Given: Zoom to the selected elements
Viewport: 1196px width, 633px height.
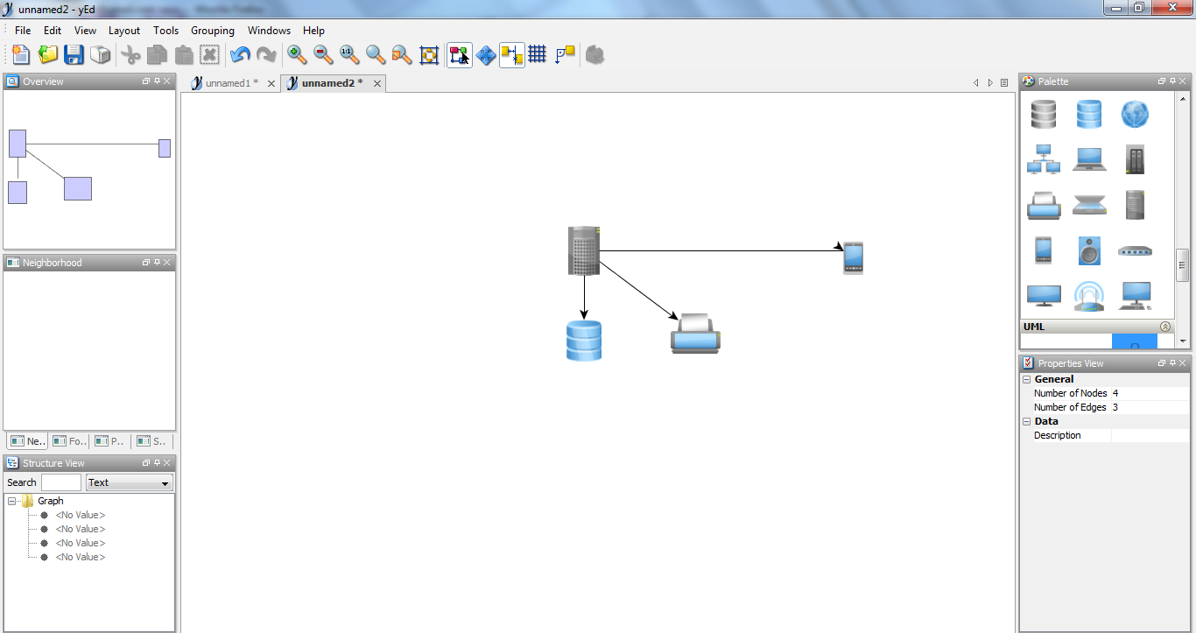Looking at the screenshot, I should 402,55.
